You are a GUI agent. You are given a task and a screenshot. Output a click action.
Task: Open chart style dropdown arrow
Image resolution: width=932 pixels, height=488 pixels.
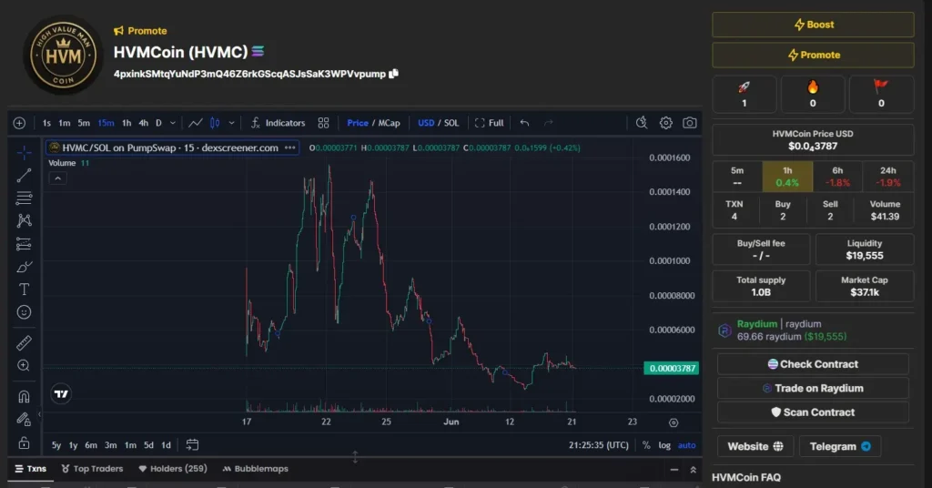231,123
